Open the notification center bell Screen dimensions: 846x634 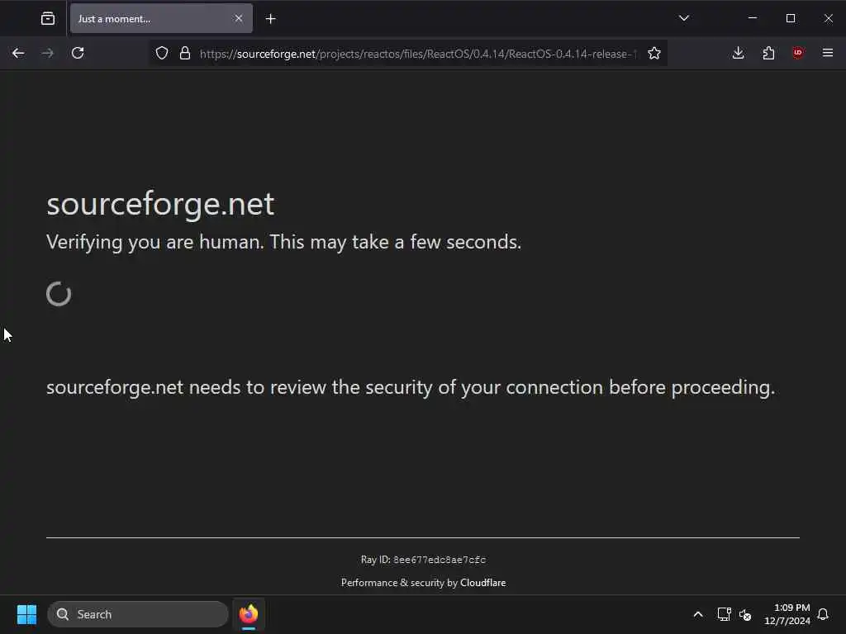tap(823, 614)
